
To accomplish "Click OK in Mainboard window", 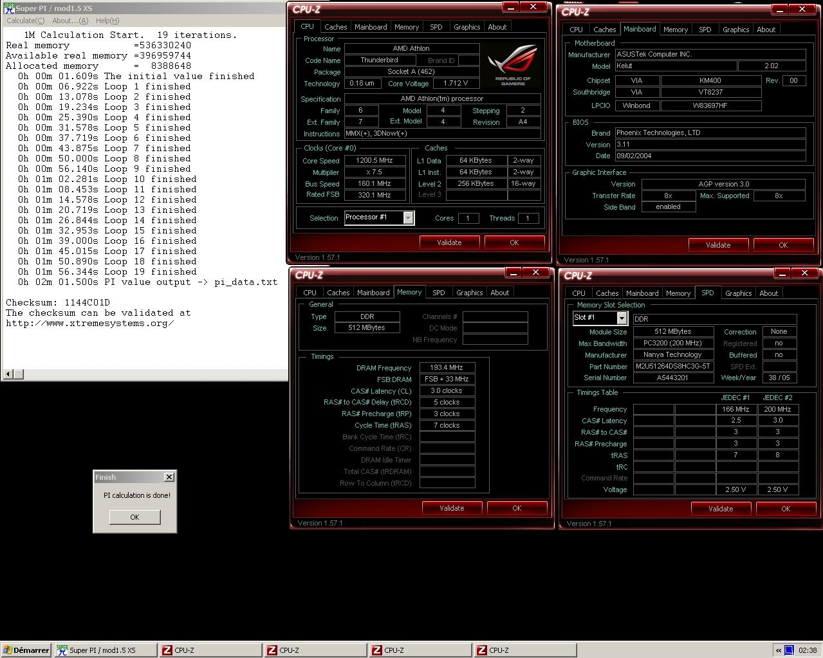I will [783, 245].
